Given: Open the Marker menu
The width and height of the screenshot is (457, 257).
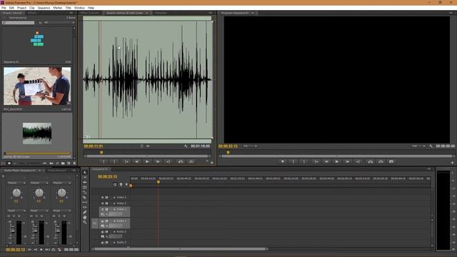Looking at the screenshot, I should point(57,8).
